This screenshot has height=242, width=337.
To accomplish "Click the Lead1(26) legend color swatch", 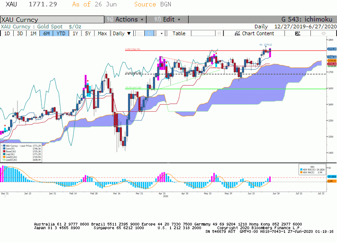I will [4, 157].
